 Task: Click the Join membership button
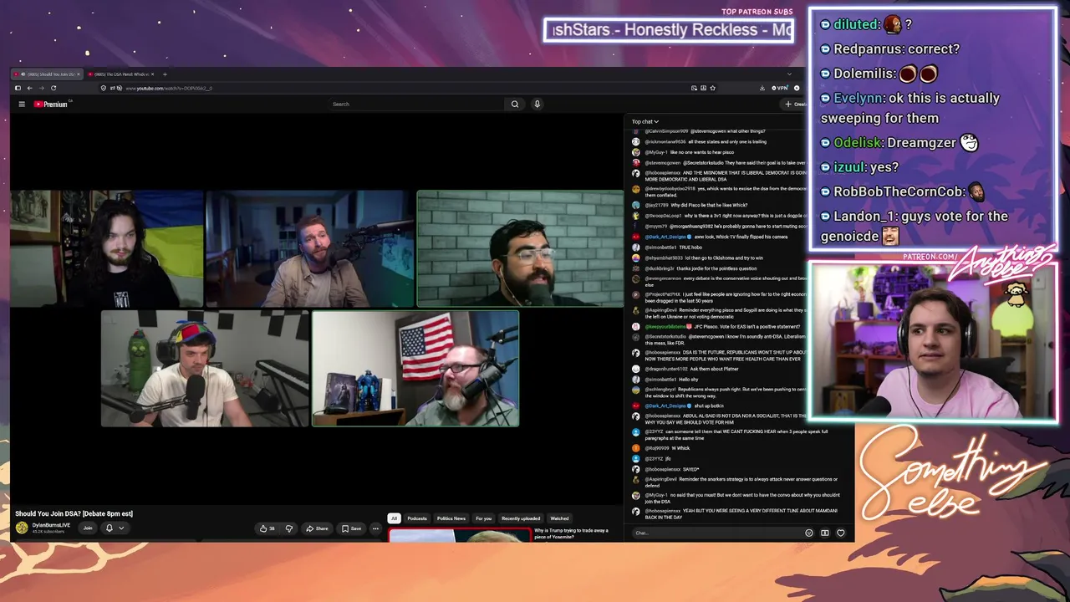(x=88, y=528)
